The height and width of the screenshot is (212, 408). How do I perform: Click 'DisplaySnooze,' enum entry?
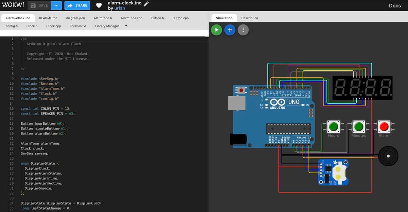click(x=38, y=188)
